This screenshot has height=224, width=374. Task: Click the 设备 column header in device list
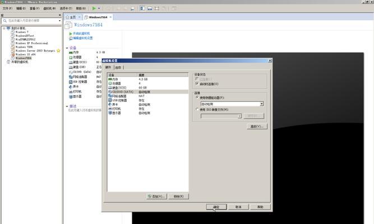(123, 75)
